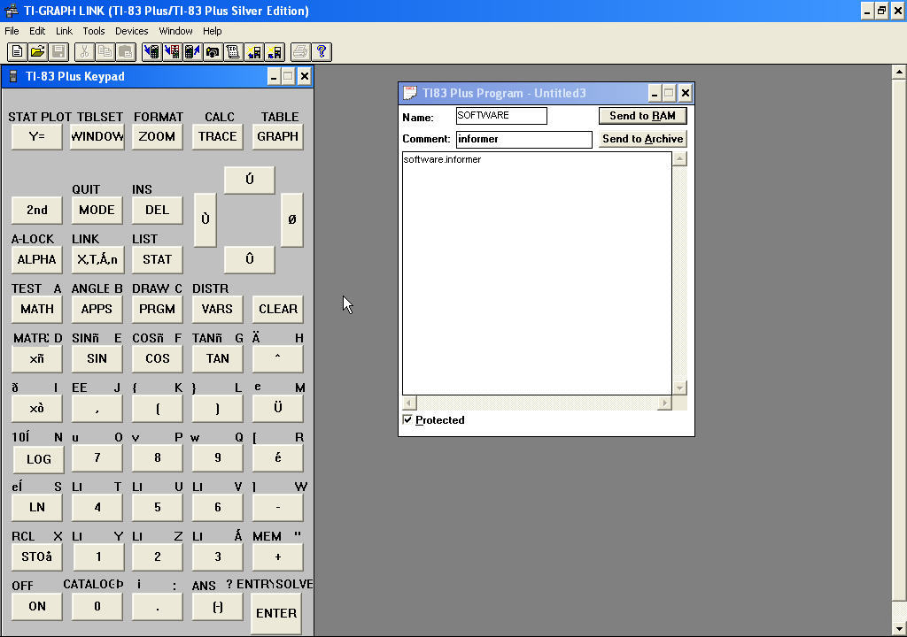Click the ON keypad button
907x637 pixels.
[37, 607]
